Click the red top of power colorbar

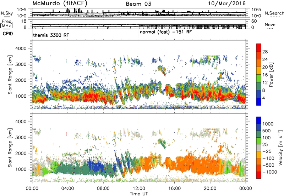pyautogui.click(x=259, y=47)
